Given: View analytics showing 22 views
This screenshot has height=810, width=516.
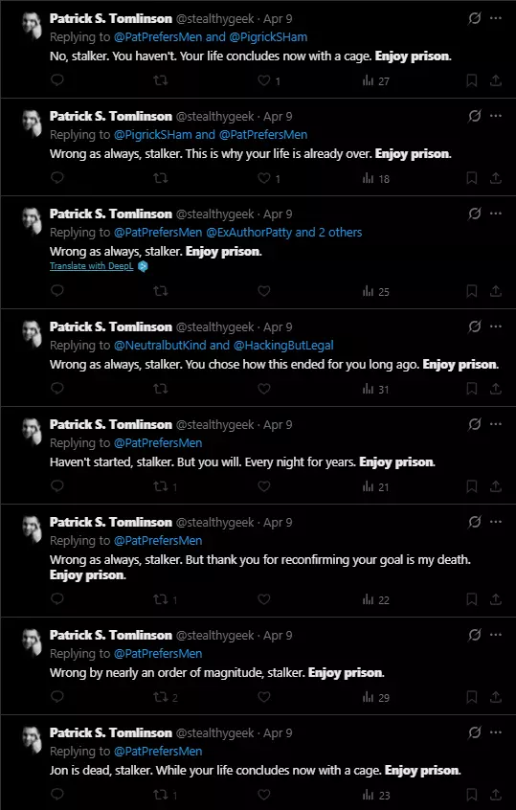Looking at the screenshot, I should coord(376,599).
